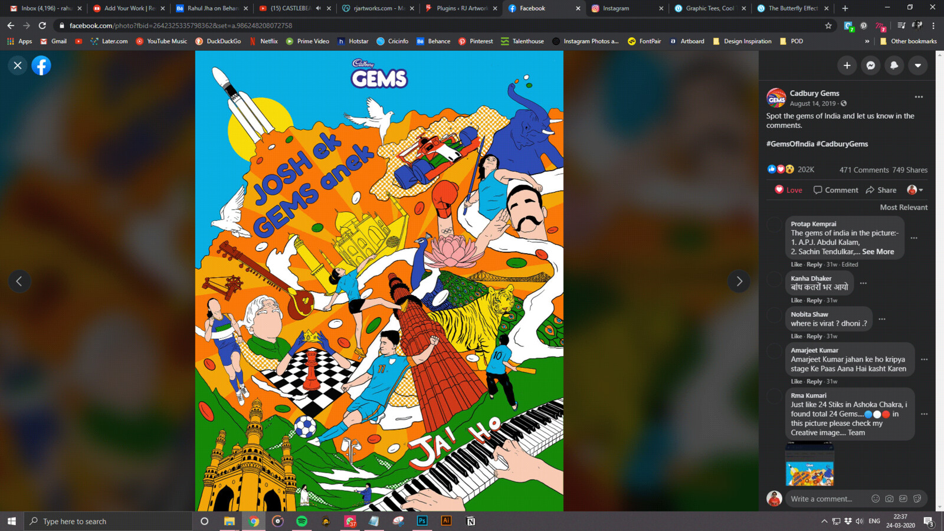Show the 749 Shares

coord(910,170)
